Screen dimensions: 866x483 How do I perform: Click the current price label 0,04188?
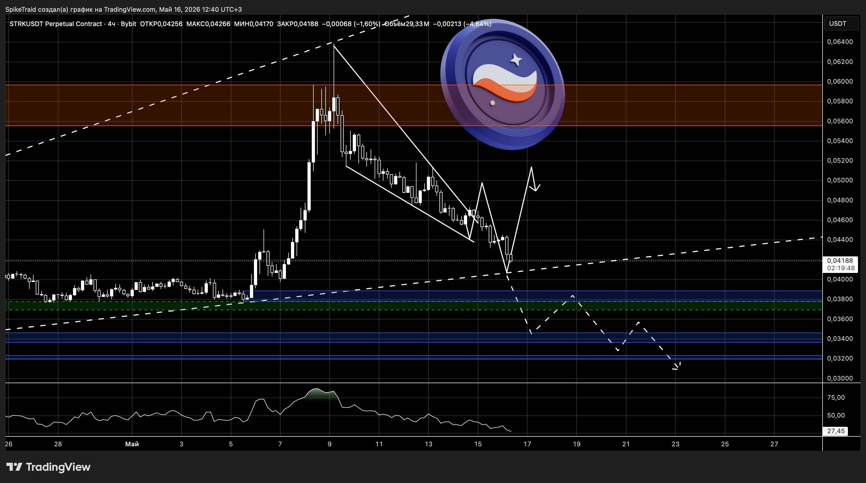[x=840, y=260]
